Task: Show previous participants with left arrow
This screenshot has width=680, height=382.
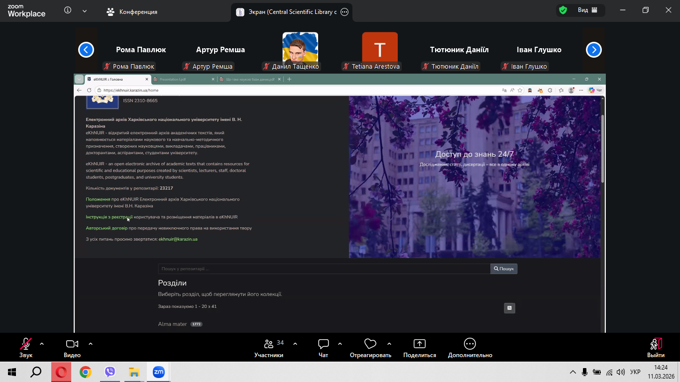Action: (86, 50)
